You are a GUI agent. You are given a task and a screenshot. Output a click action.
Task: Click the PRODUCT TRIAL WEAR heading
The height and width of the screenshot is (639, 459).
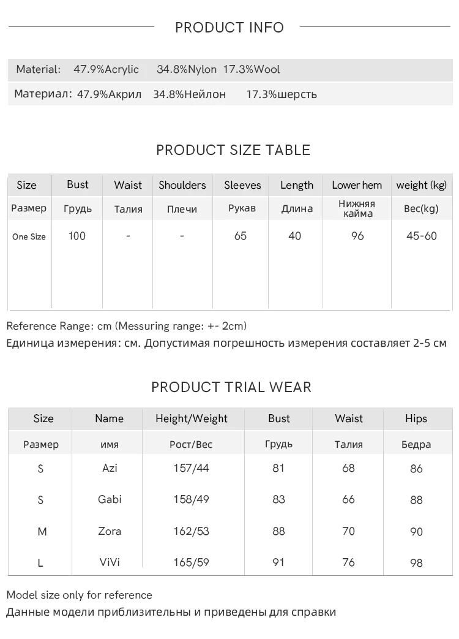coord(231,387)
